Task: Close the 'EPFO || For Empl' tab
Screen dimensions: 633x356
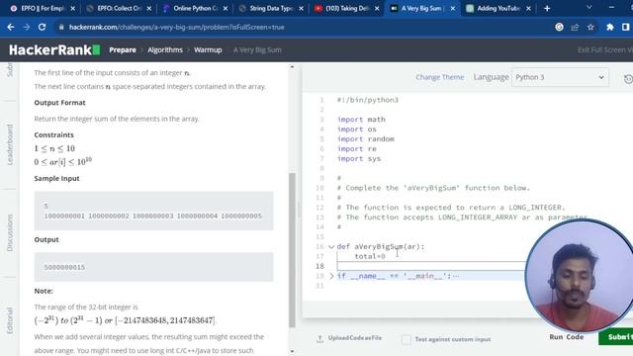Action: (x=72, y=8)
